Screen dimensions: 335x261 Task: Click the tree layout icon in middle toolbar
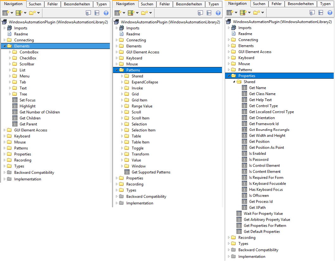click(209, 13)
